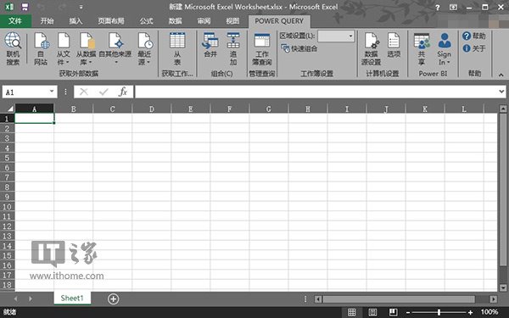This screenshot has height=318, width=509.
Task: Select the 合并 Merge queries icon
Action: tap(210, 46)
